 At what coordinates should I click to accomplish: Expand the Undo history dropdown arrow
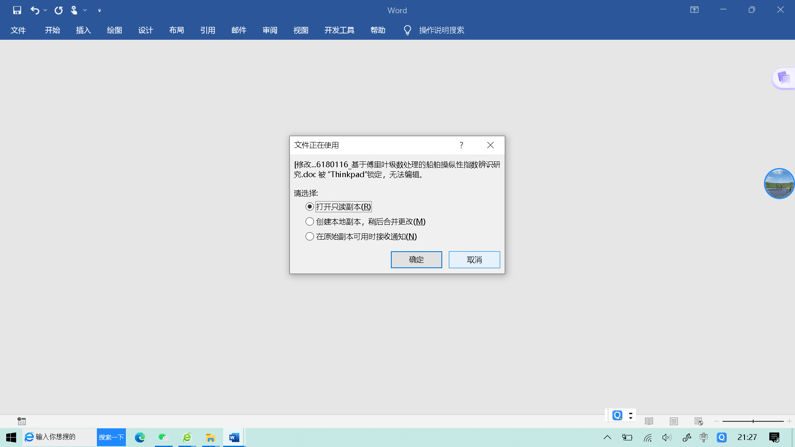45,10
